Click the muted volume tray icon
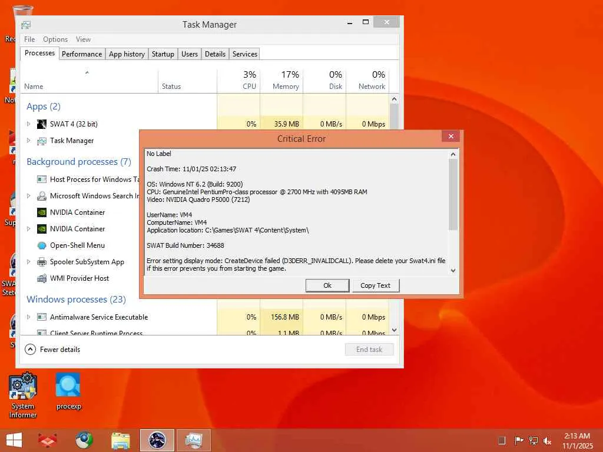 click(x=547, y=441)
